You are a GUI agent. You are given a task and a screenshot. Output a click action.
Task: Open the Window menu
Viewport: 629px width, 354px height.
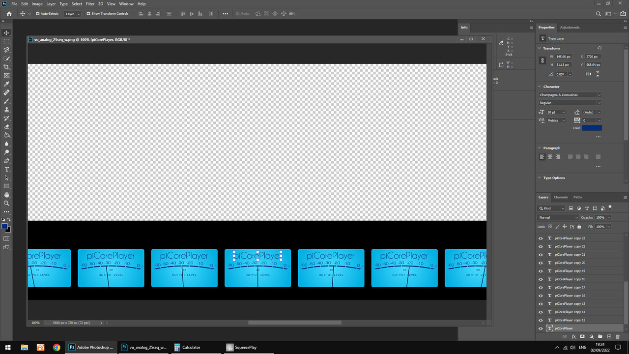coord(126,4)
